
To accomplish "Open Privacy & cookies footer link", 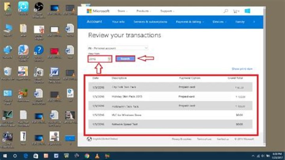I will coord(181,139).
